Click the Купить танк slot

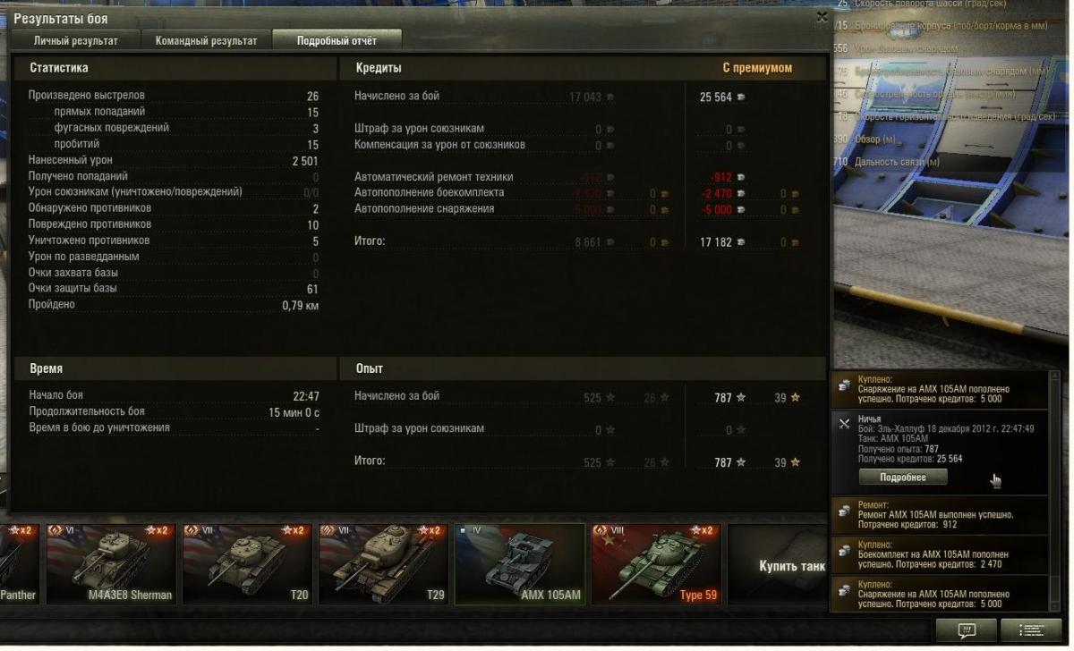[780, 564]
